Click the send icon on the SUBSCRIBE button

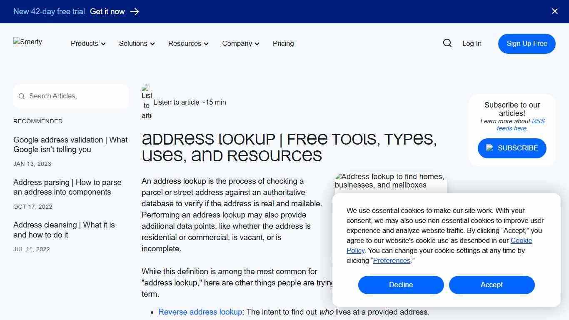pos(489,148)
